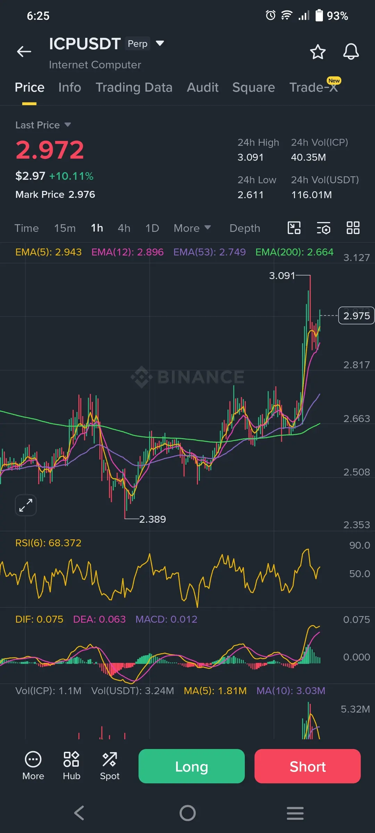This screenshot has height=833, width=375.
Task: Tap the 24h Vol(USDT) 116.01M value
Action: point(311,195)
